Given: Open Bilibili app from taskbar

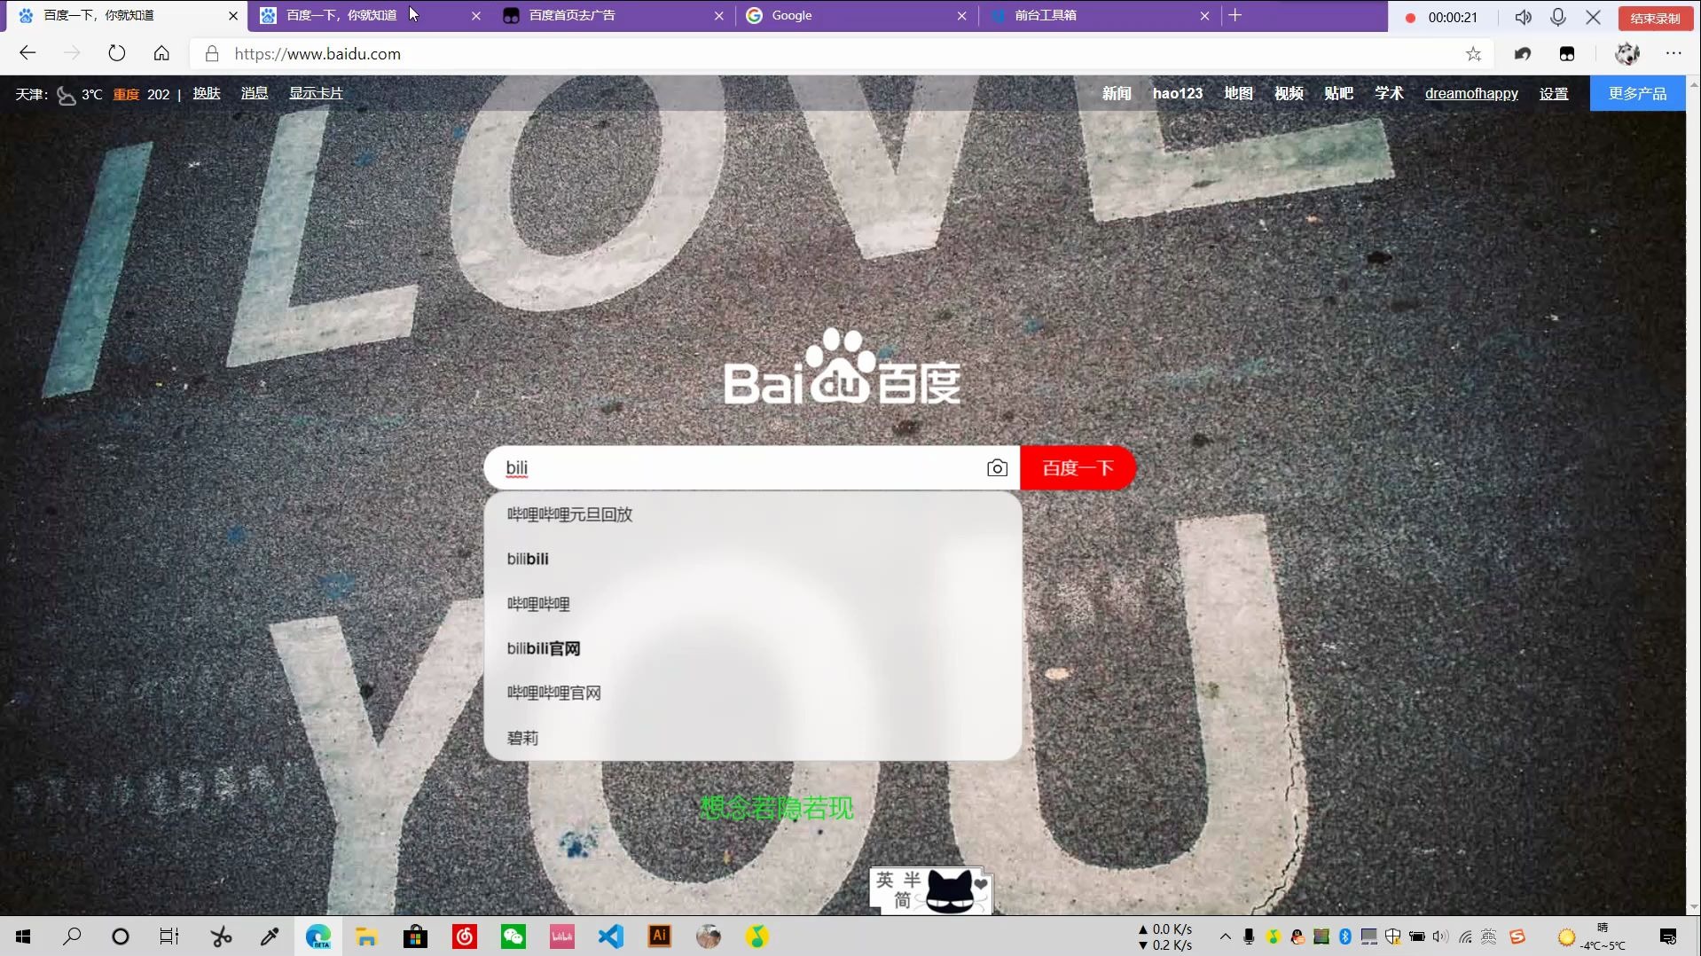Looking at the screenshot, I should (x=562, y=936).
